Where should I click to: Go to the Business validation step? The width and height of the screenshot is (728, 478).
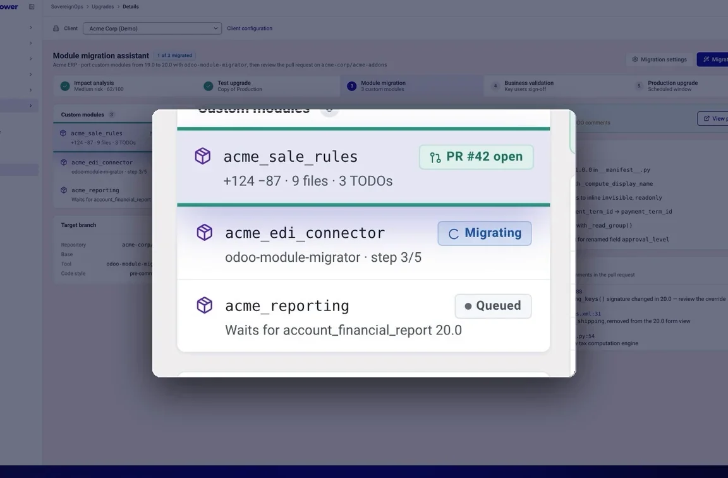coord(555,86)
